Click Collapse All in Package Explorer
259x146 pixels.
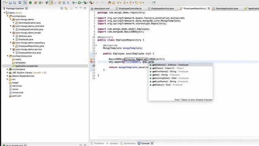pos(62,8)
